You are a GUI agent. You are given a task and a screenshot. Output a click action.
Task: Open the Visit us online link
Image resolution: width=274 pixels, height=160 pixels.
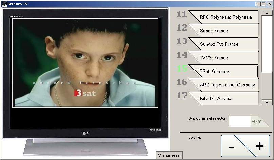(x=169, y=155)
